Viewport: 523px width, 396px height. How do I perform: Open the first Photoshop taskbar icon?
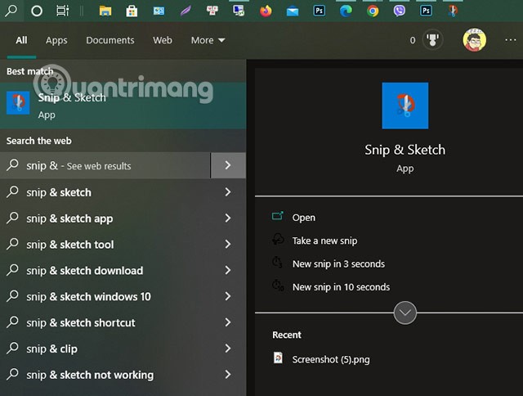point(320,11)
